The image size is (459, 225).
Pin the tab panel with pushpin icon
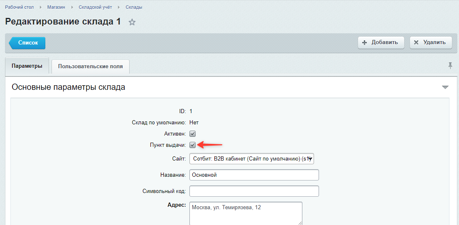[450, 66]
